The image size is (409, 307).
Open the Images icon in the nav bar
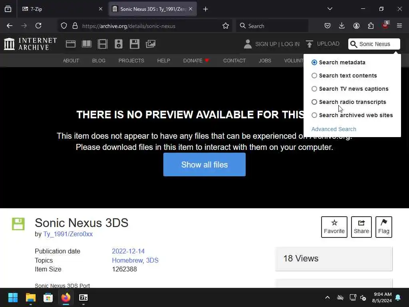(x=151, y=44)
